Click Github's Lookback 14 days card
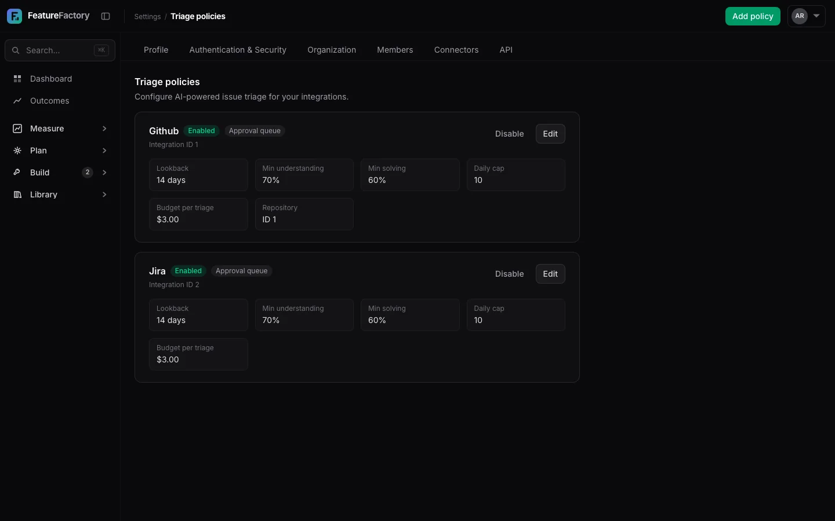Image resolution: width=835 pixels, height=521 pixels. click(198, 175)
